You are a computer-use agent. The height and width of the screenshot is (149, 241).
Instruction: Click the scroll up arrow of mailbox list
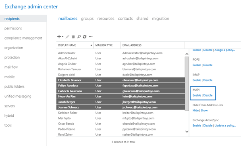pyautogui.click(x=187, y=54)
